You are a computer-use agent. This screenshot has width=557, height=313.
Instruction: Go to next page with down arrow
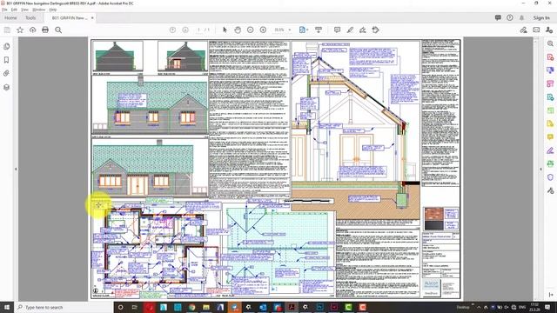tap(185, 30)
